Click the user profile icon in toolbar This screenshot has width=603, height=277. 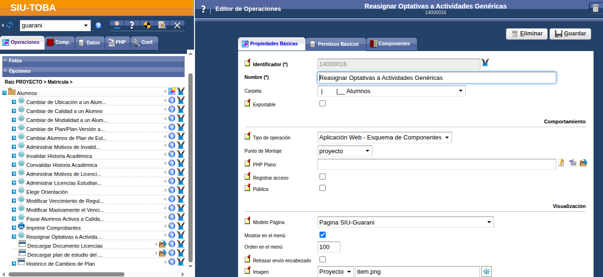tap(117, 25)
